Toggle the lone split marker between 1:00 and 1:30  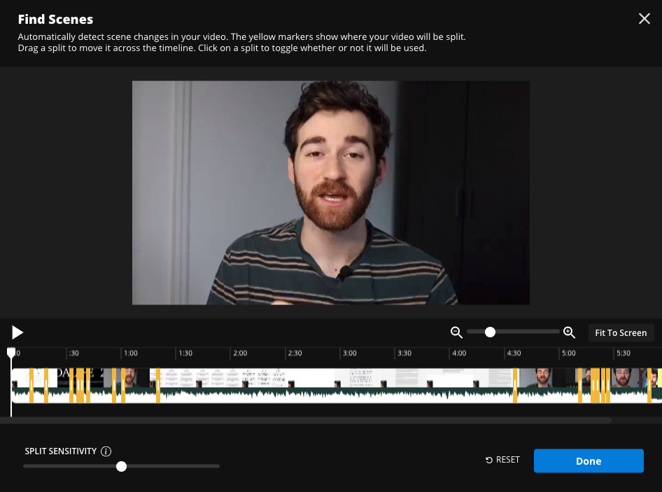click(x=158, y=386)
